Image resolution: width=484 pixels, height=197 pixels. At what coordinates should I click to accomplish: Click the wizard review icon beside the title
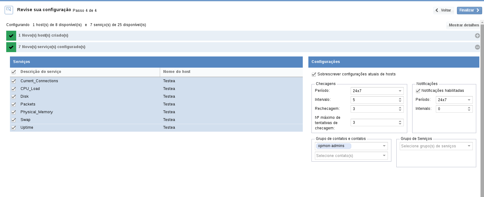point(9,10)
